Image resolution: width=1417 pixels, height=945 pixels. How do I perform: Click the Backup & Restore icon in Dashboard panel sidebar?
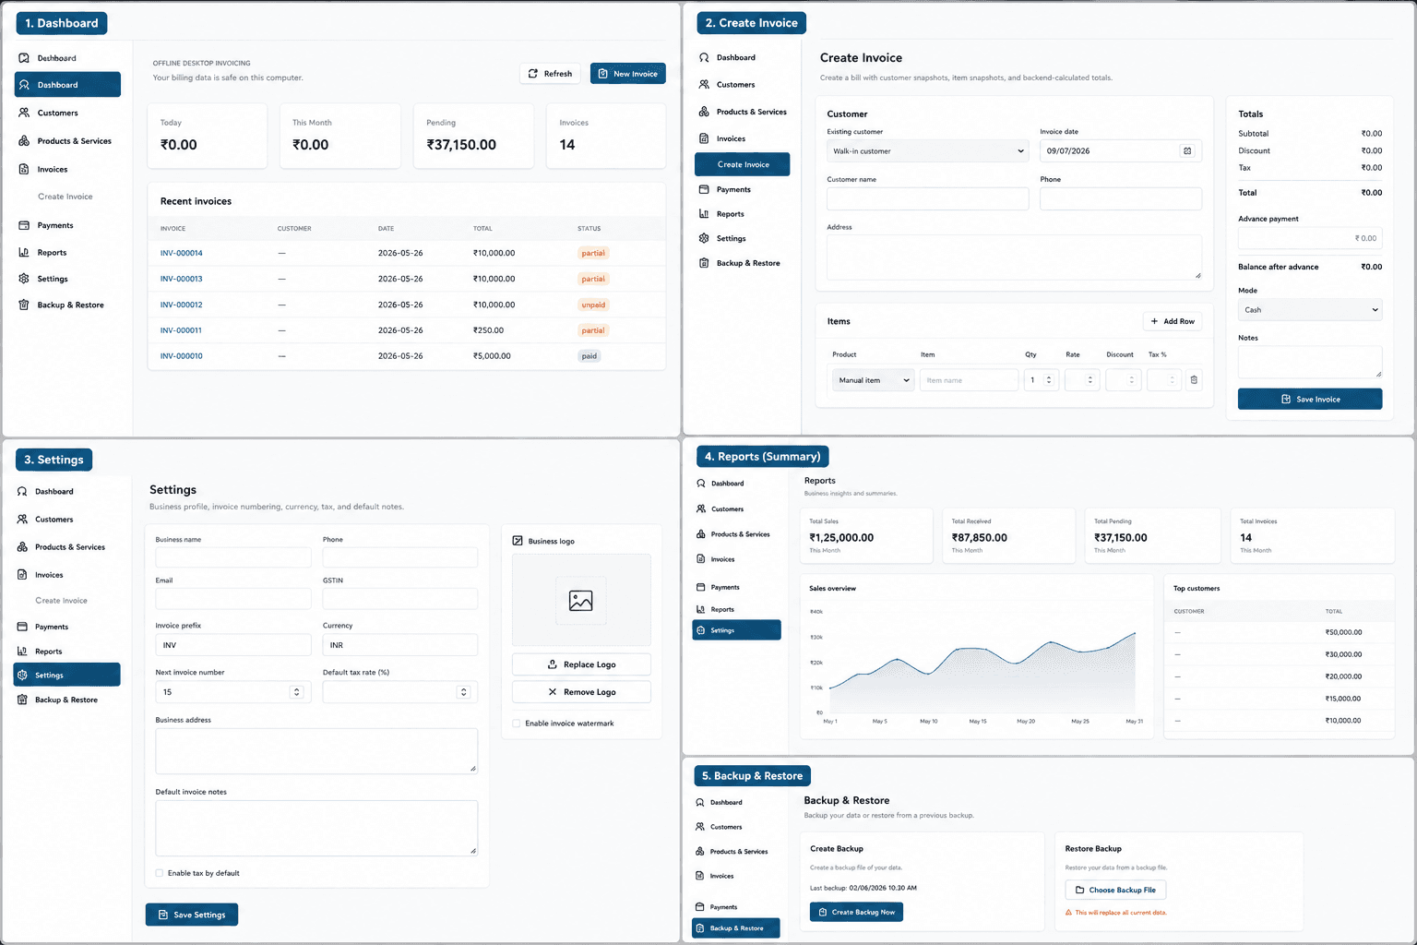tap(24, 305)
